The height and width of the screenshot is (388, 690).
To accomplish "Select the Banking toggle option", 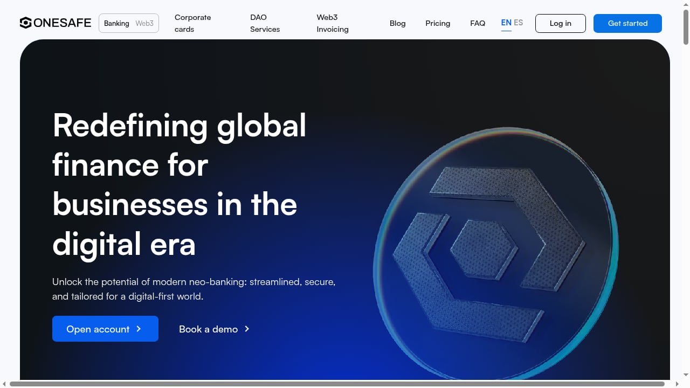I will (x=116, y=23).
